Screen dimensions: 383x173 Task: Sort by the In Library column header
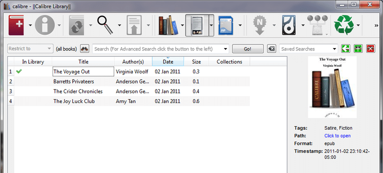[33, 62]
